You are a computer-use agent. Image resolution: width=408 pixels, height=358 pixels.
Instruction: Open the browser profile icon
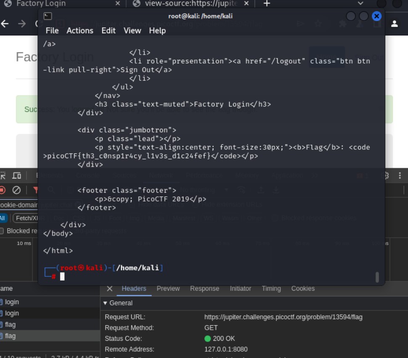pos(394,24)
